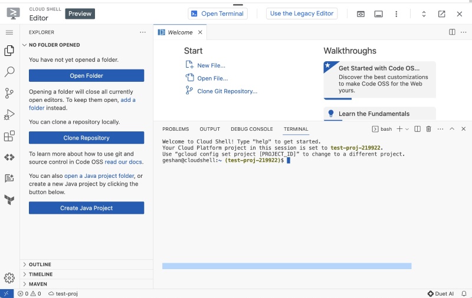This screenshot has height=298, width=472.
Task: Follow the 'read our docs' link
Action: coord(123,162)
